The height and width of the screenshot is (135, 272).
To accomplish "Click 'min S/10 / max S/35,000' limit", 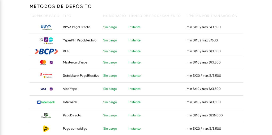I will [x=205, y=115].
